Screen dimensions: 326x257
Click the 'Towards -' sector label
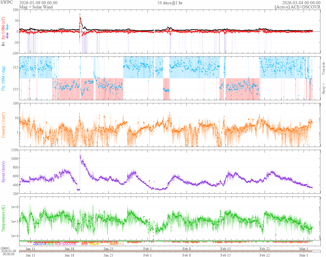click(323, 67)
